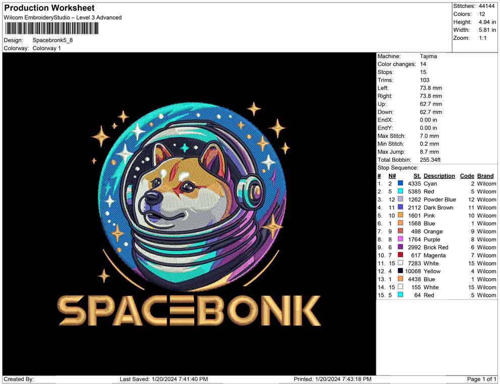Click the Cyan thread swatch in stop 1
This screenshot has width=500, height=384.
tap(401, 184)
